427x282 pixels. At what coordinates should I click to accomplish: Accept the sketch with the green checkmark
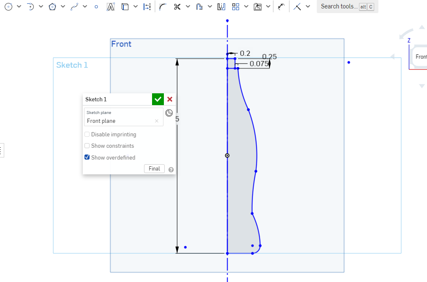[x=158, y=99]
